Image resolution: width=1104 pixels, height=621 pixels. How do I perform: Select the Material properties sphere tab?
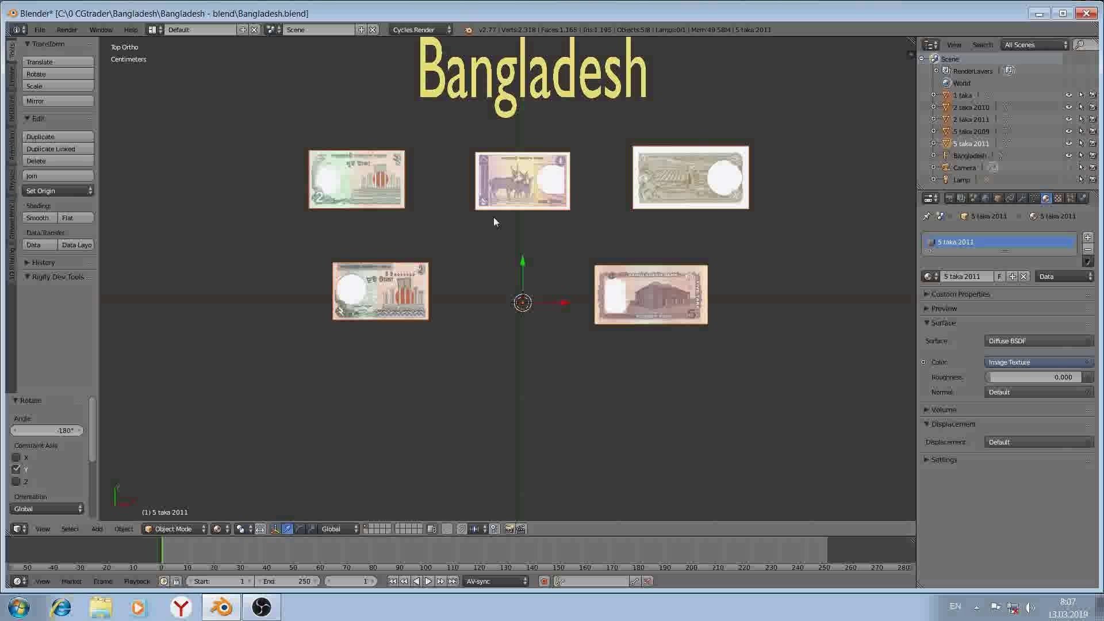point(1046,198)
